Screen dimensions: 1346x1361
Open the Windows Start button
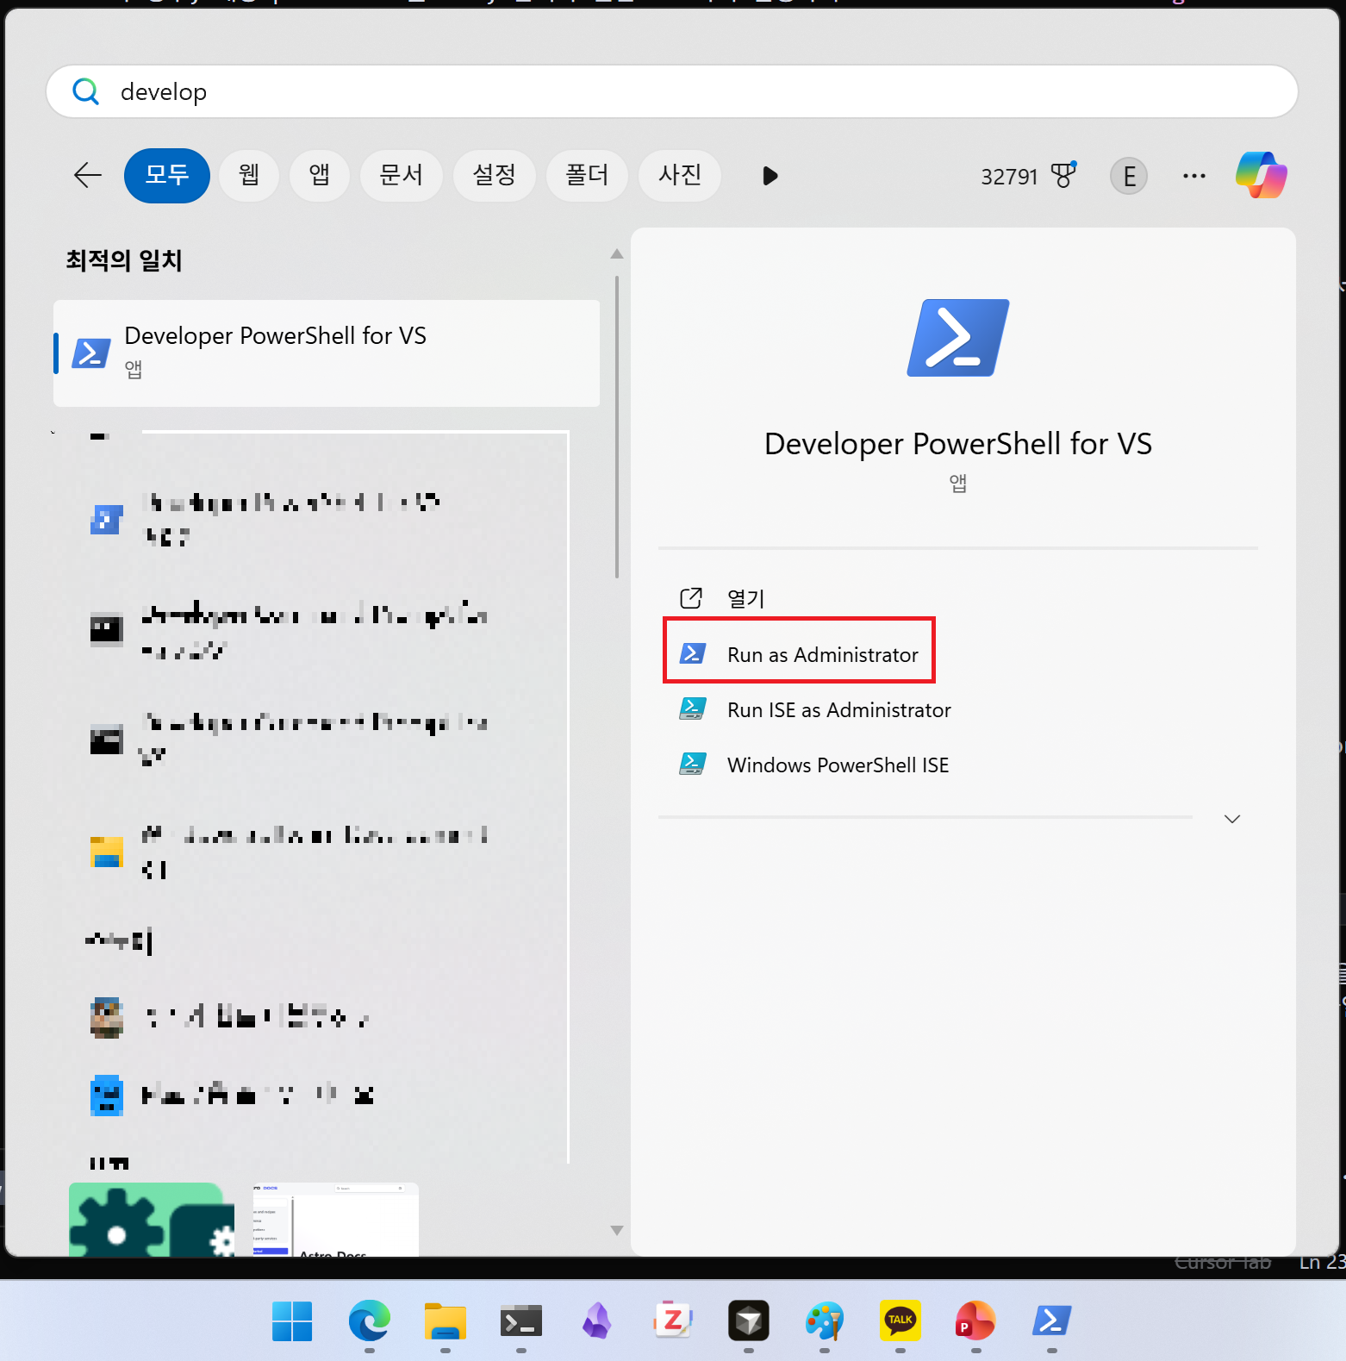click(292, 1320)
